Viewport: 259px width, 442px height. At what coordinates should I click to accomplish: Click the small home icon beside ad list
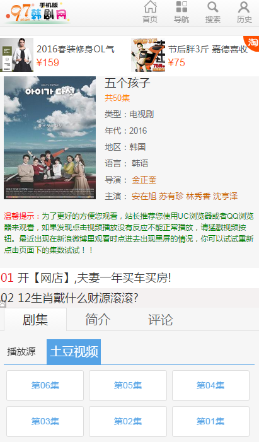(3, 304)
